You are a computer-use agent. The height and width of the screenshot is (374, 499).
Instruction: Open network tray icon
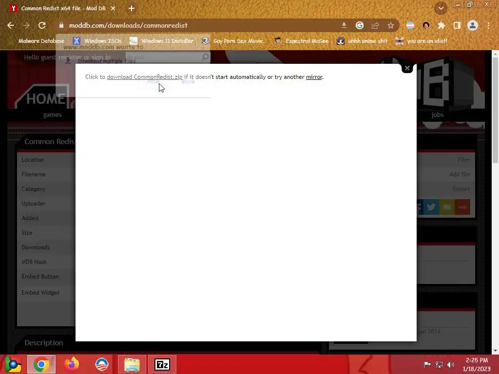439,364
